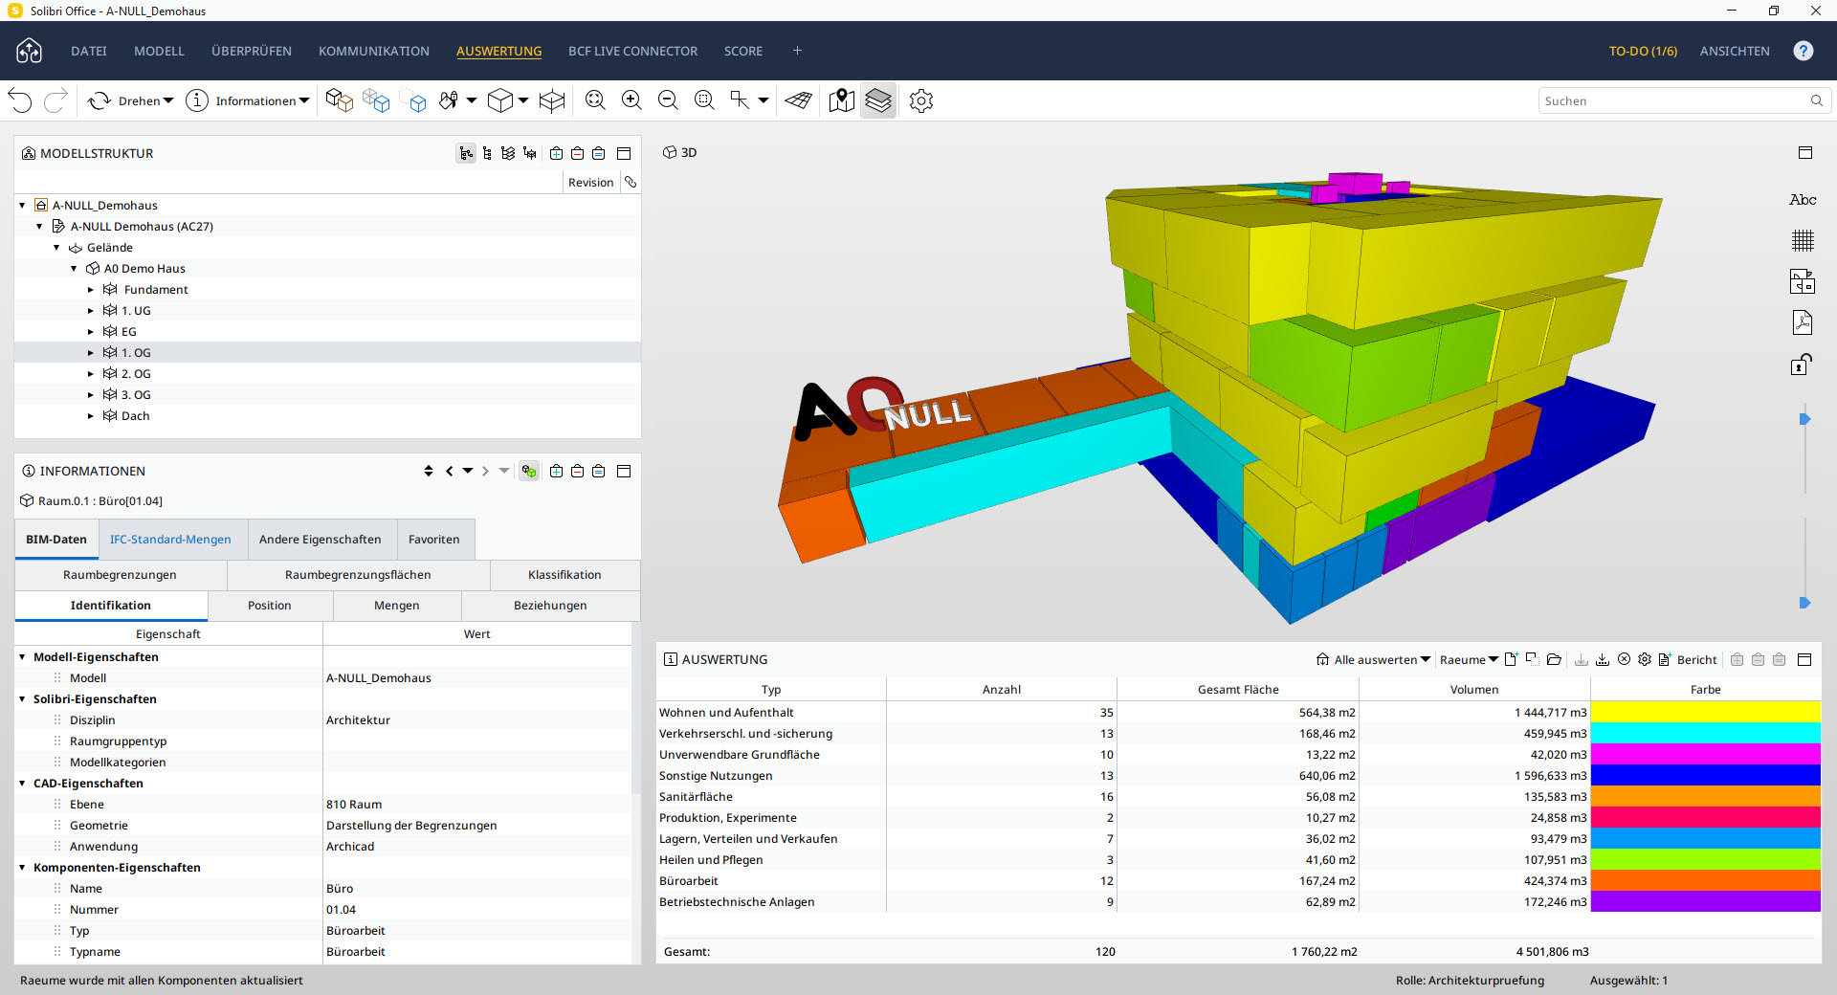Screen dimensions: 1837x995
Task: Click the gear icon in Auswertung toolbar
Action: pyautogui.click(x=1645, y=659)
